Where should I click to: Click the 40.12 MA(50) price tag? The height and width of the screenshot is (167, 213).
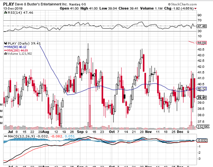click(x=202, y=89)
